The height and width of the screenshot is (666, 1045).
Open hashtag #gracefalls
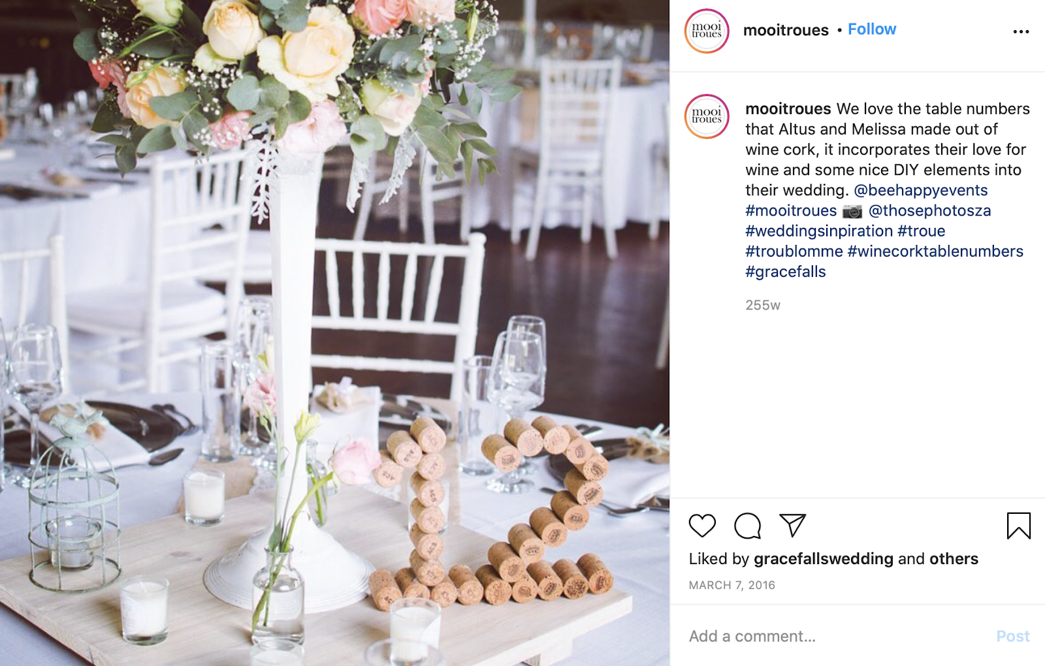click(786, 272)
